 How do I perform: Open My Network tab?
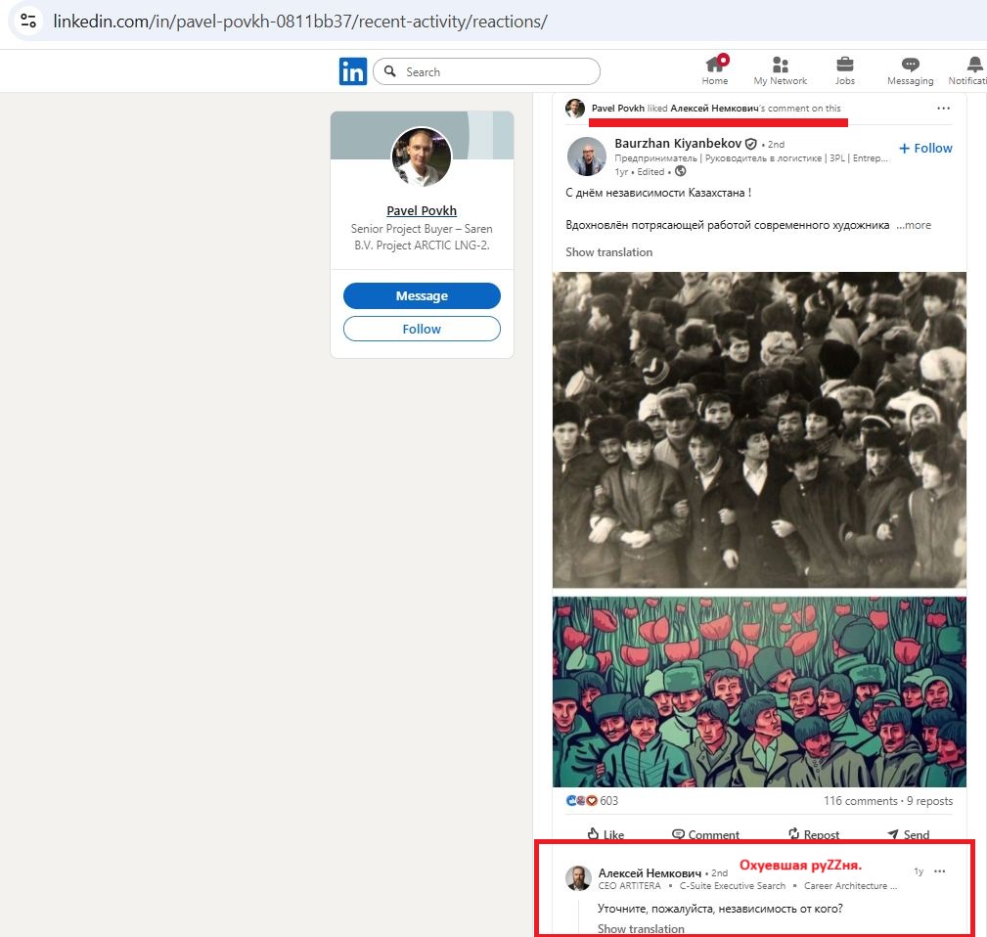780,69
